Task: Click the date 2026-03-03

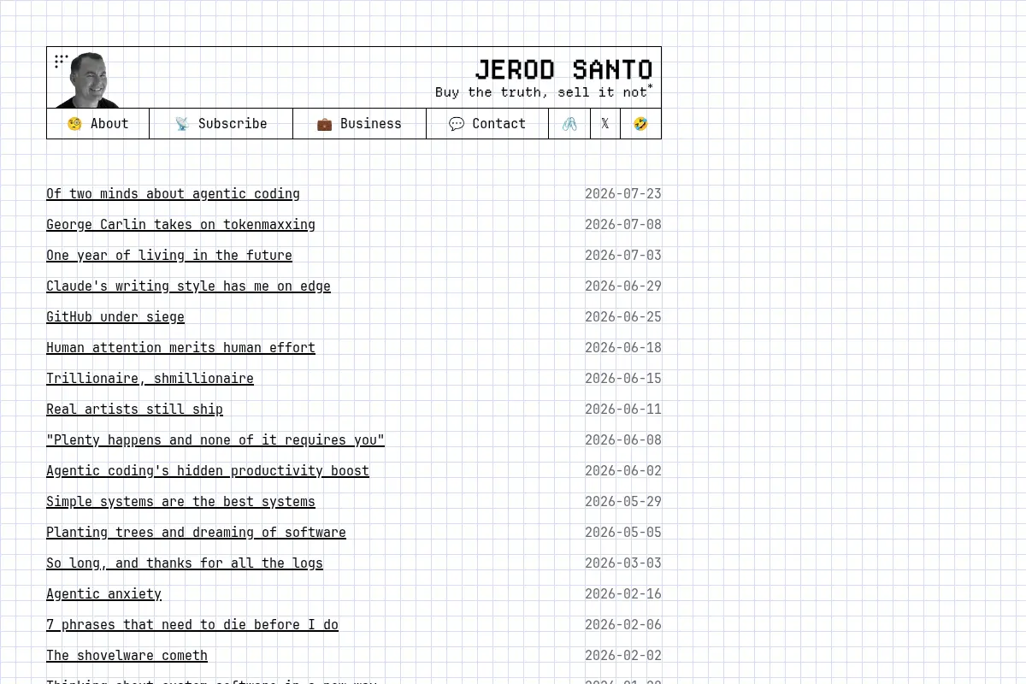Action: [623, 563]
